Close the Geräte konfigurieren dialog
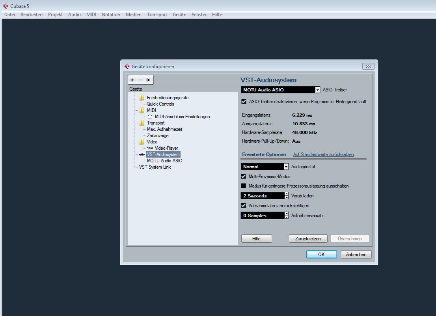Screen dimensions: 436x316 click(x=368, y=67)
